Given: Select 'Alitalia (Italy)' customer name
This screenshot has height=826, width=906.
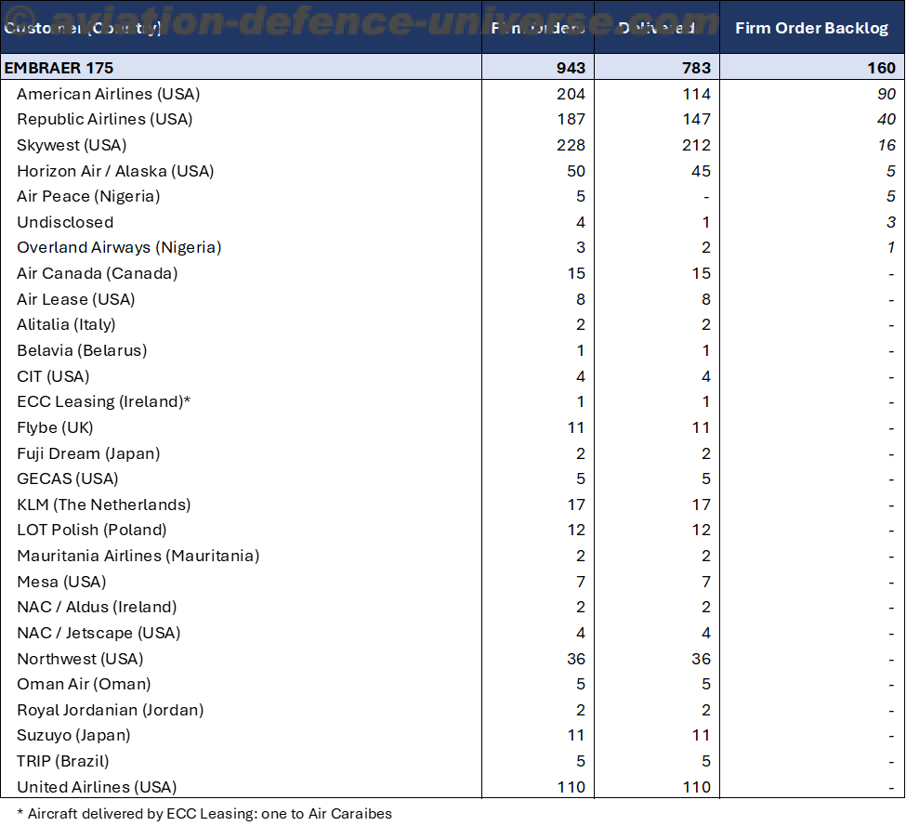Looking at the screenshot, I should (66, 324).
